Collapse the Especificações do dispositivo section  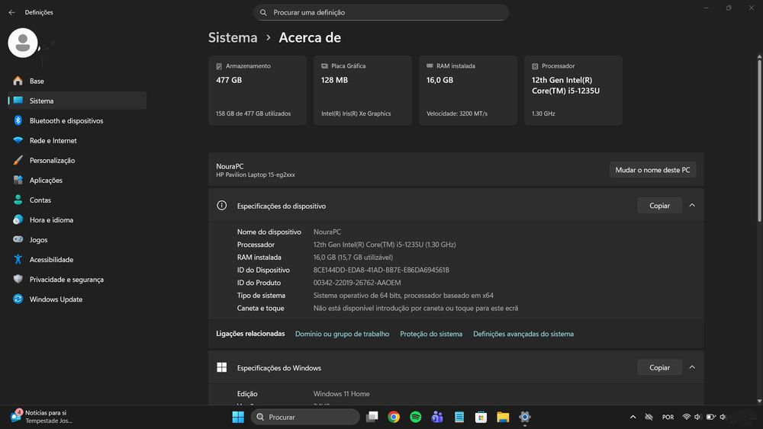click(692, 206)
